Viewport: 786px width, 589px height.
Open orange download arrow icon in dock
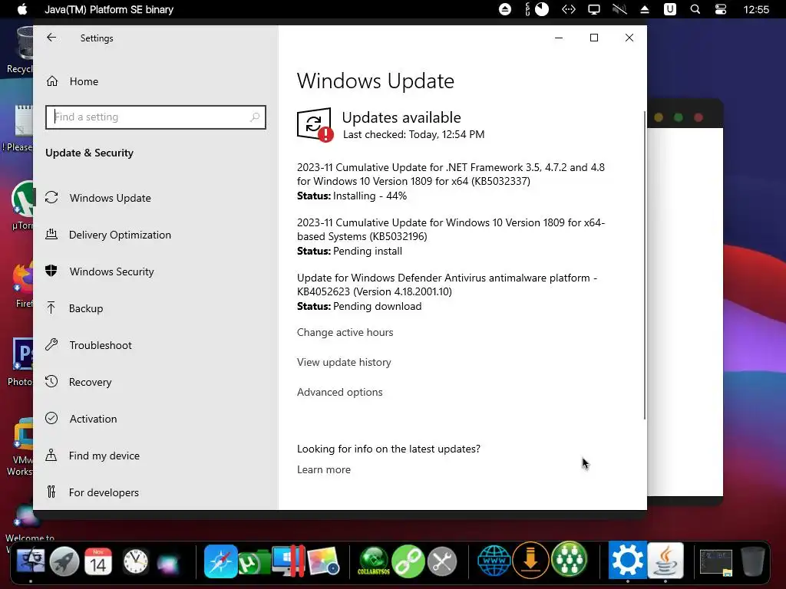[530, 561]
